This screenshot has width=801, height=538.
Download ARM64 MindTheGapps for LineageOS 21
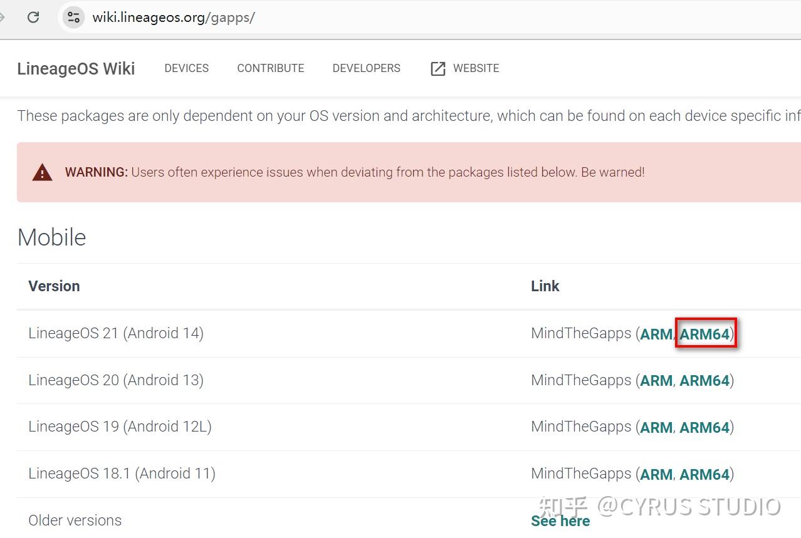pyautogui.click(x=704, y=334)
